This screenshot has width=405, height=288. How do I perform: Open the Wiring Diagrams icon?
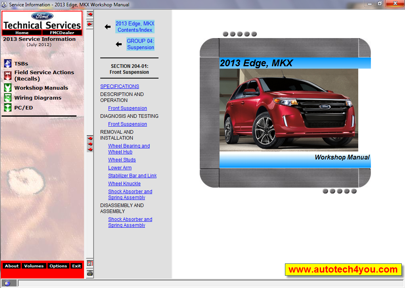tap(8, 98)
